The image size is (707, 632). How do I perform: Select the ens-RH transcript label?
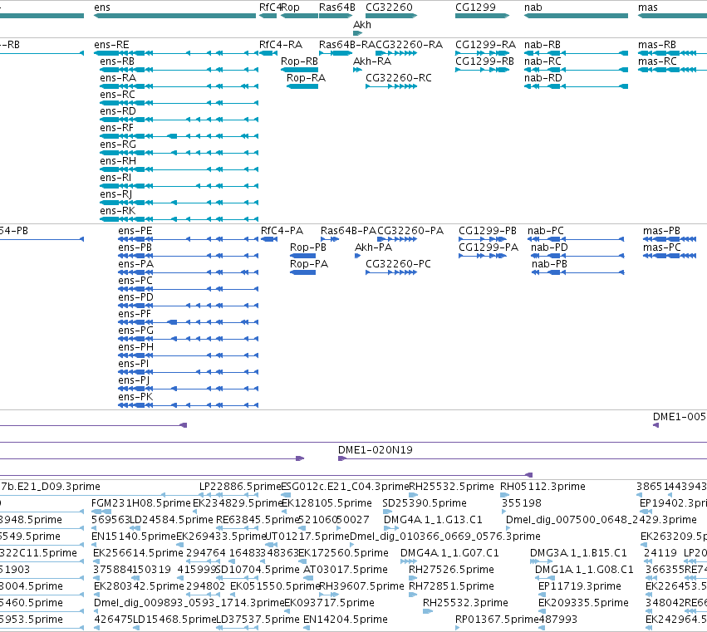[x=118, y=161]
